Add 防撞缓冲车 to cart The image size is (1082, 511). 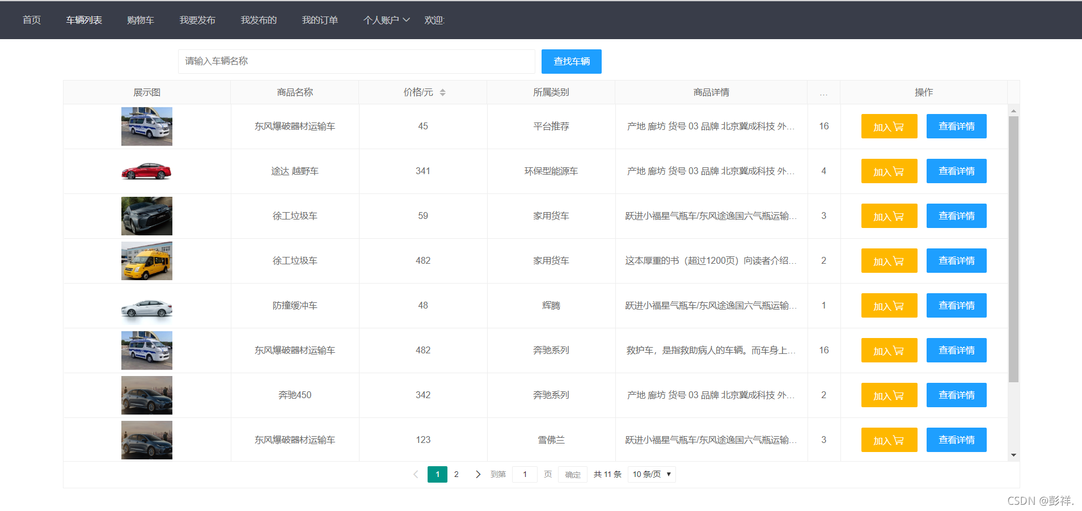click(889, 306)
